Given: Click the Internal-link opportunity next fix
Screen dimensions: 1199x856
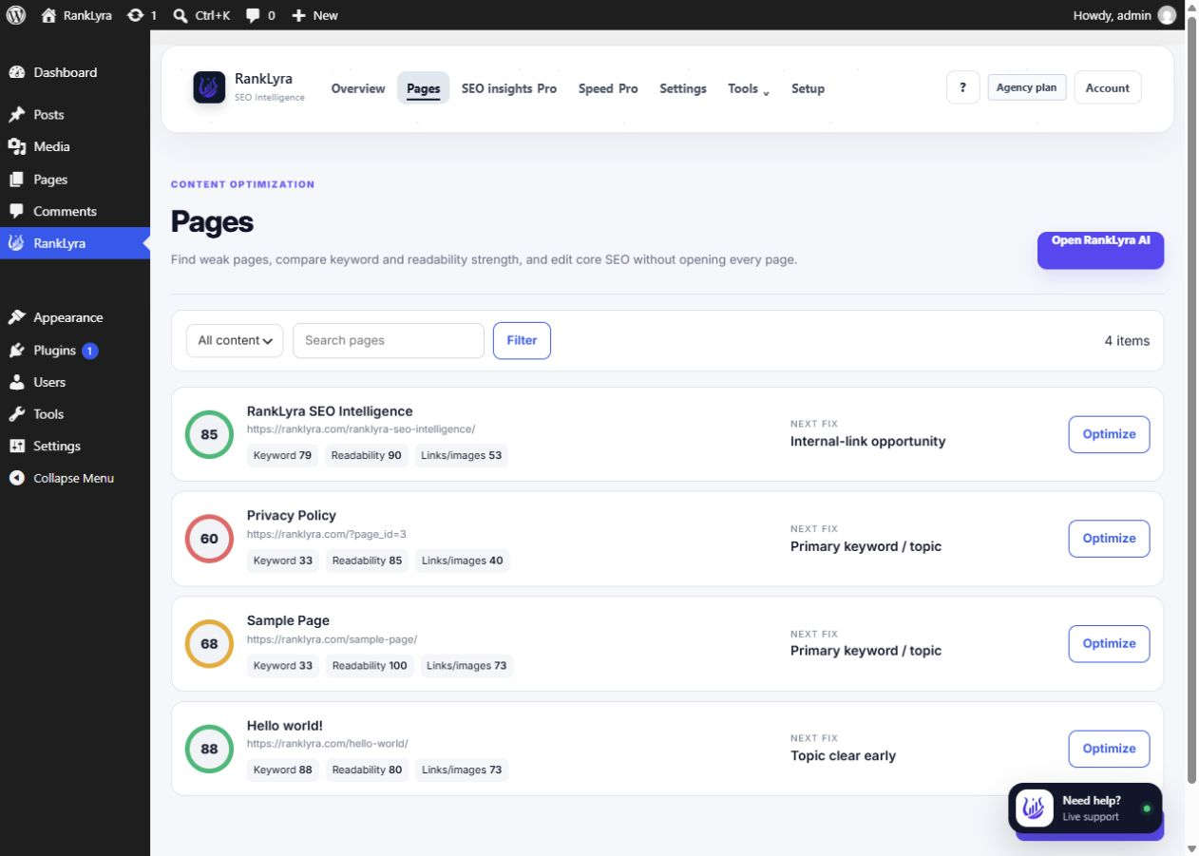Looking at the screenshot, I should (x=868, y=441).
